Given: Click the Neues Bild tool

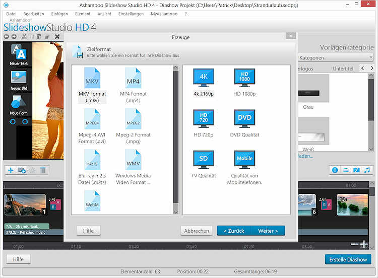Looking at the screenshot, I should coord(19,80).
